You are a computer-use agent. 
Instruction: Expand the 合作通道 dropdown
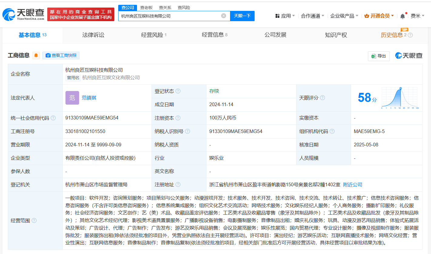point(312,16)
